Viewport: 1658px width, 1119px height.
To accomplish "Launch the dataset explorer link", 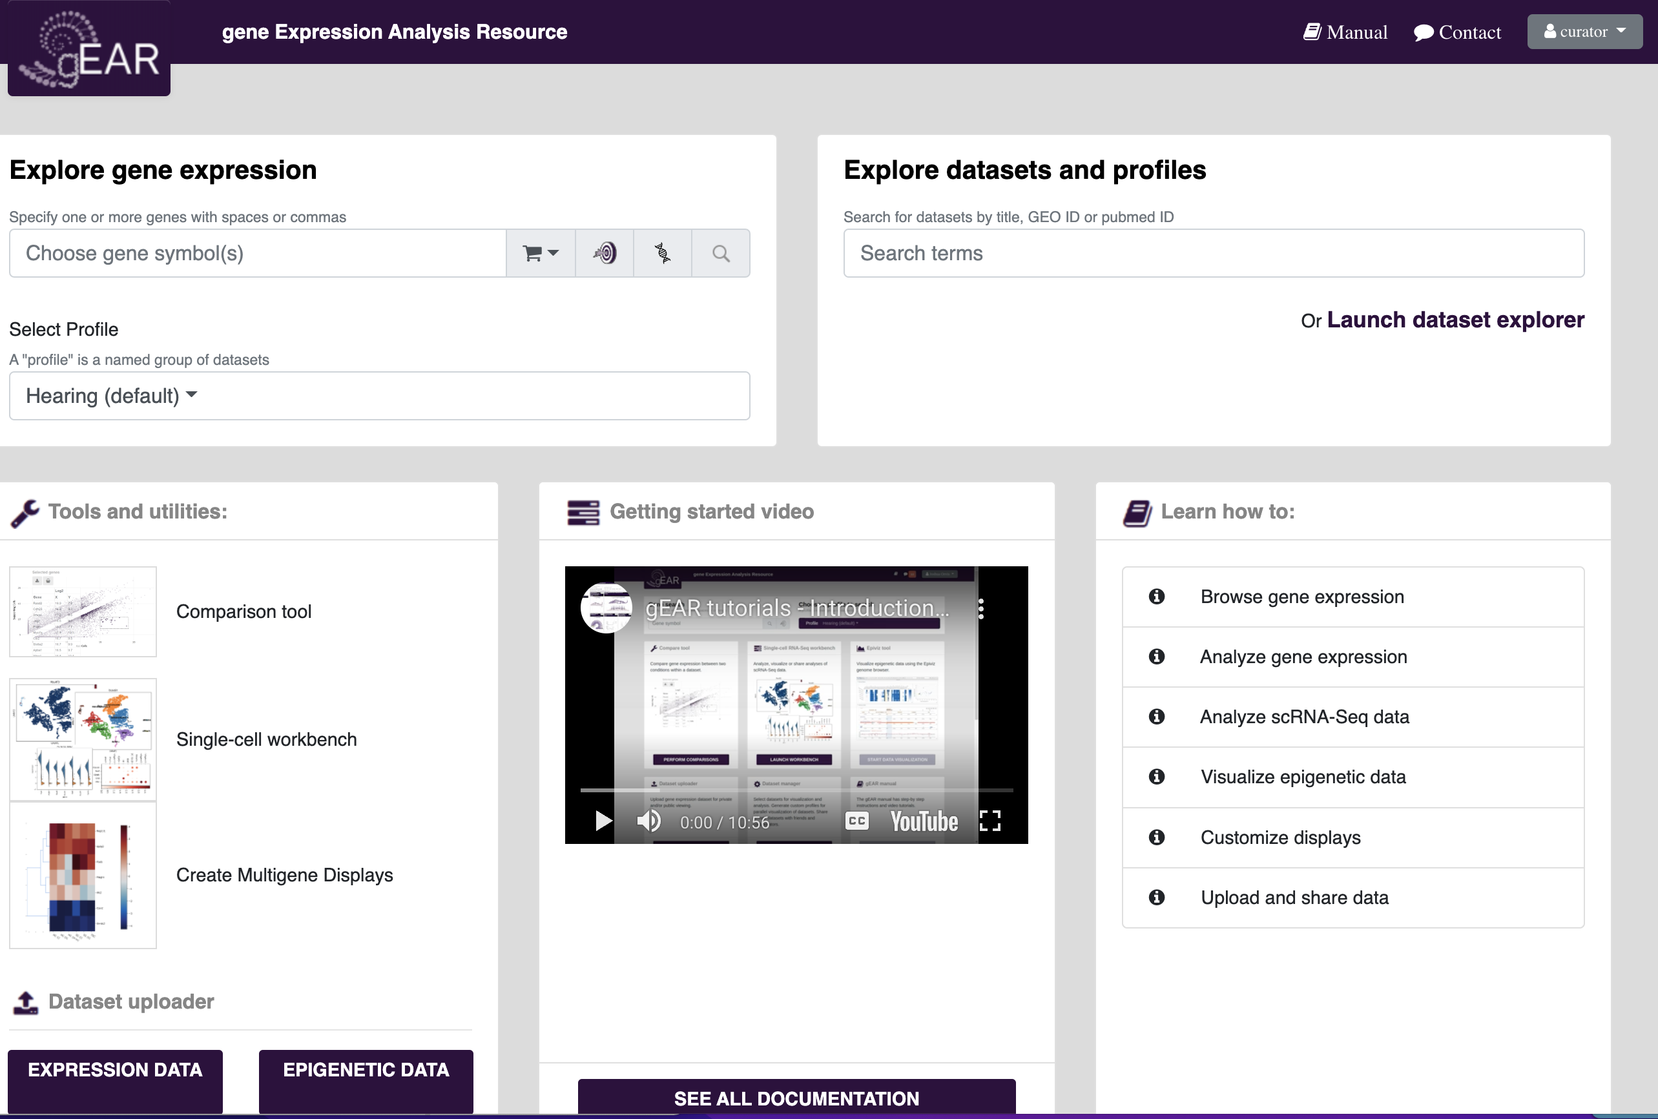I will coord(1456,320).
